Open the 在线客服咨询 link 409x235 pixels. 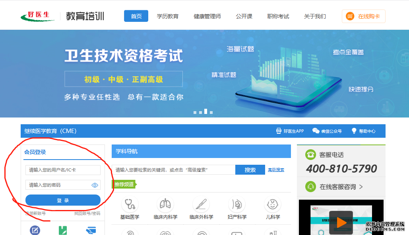click(x=337, y=187)
